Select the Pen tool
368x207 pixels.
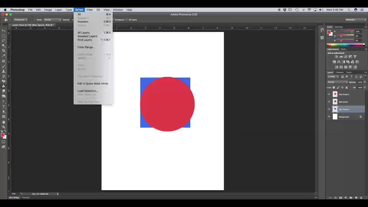[4, 101]
